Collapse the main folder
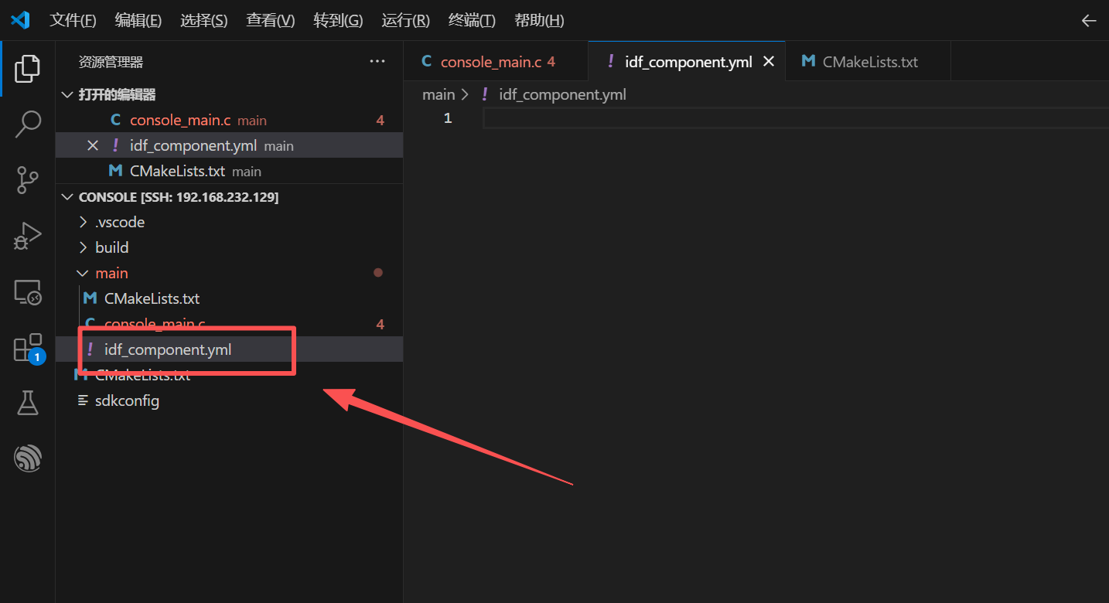 click(229, 273)
